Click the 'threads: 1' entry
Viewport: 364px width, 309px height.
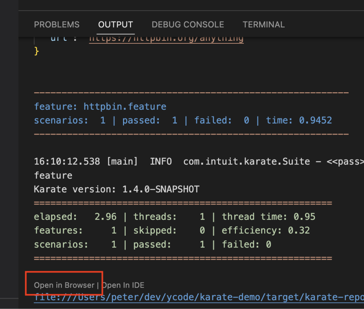coord(169,216)
